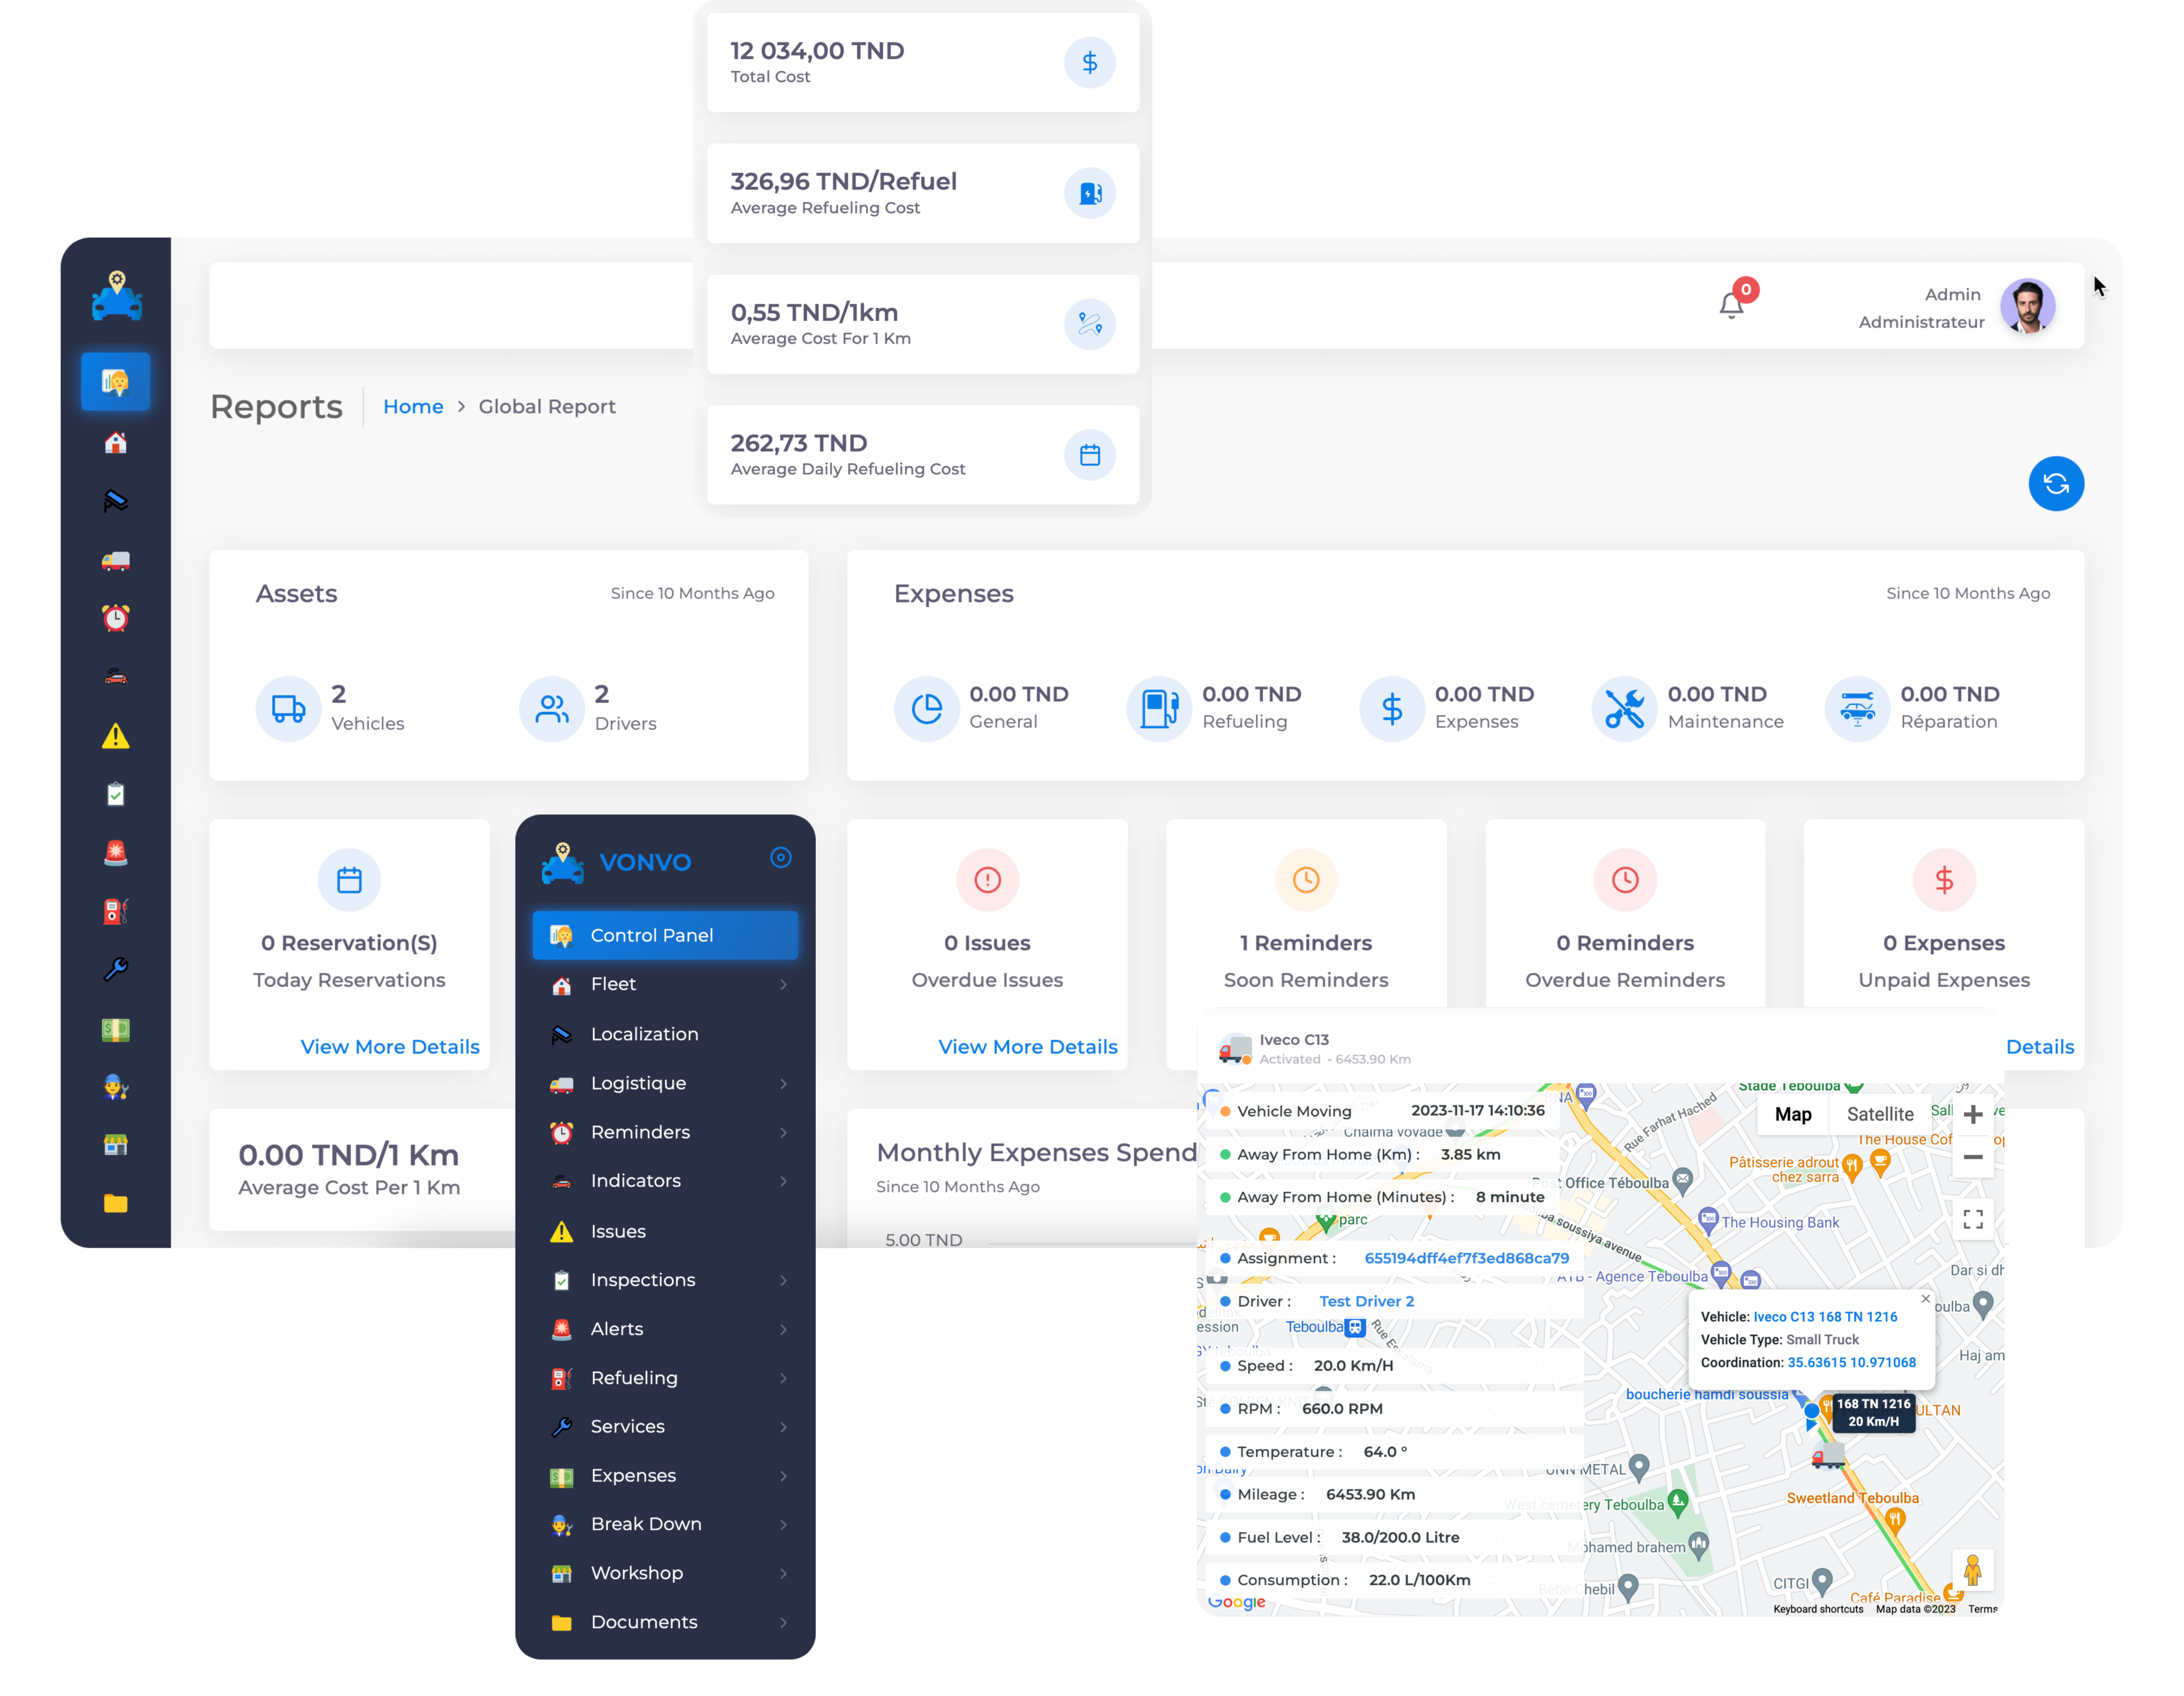The height and width of the screenshot is (1696, 2184).
Task: View More Details under Overdue Issues
Action: tap(1028, 1047)
